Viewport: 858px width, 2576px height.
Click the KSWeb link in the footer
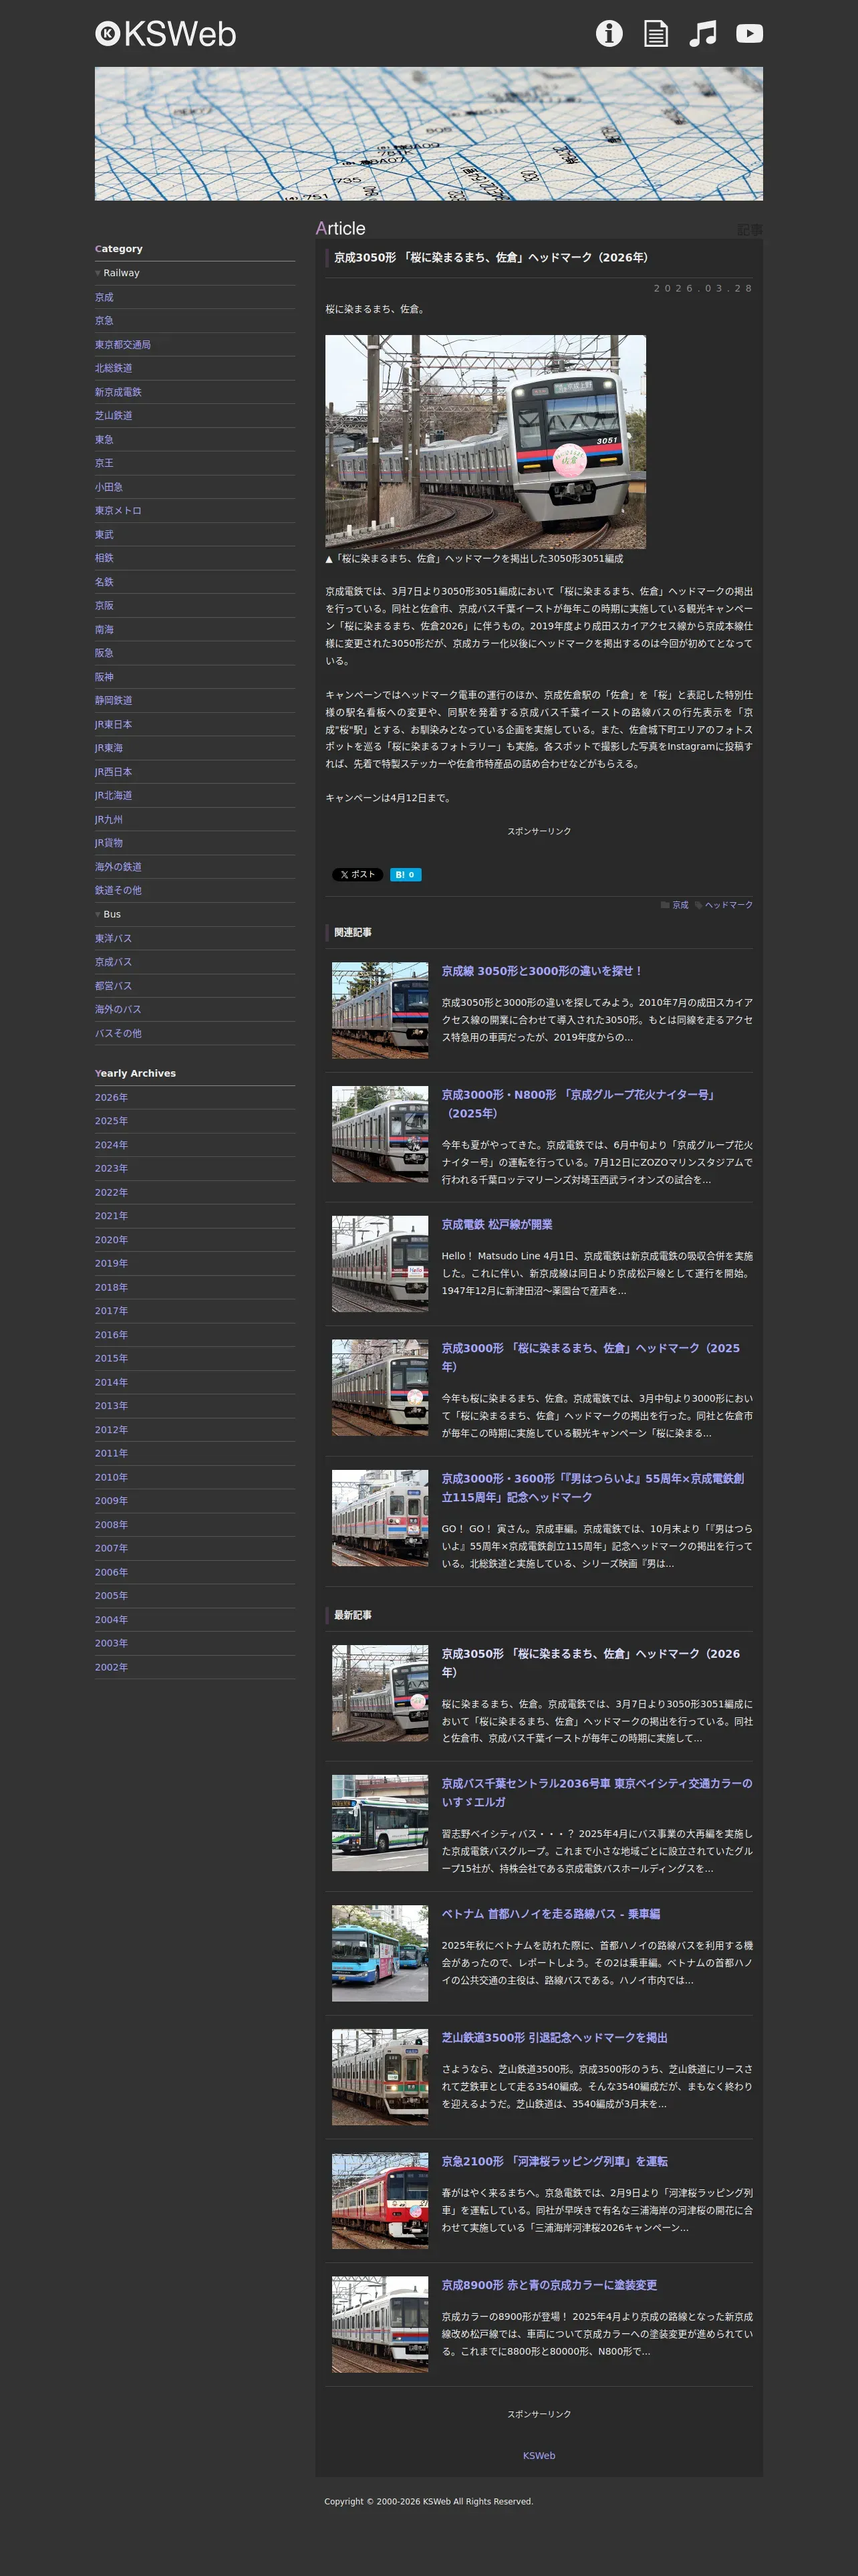tap(539, 2456)
